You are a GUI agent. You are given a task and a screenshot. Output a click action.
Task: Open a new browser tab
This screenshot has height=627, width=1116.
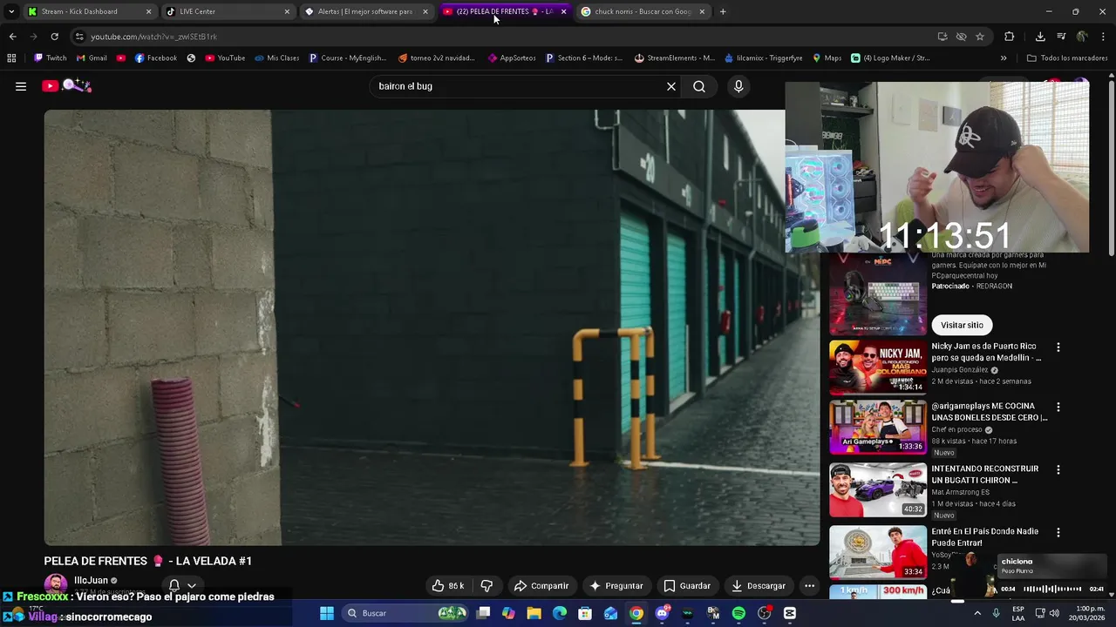point(723,11)
